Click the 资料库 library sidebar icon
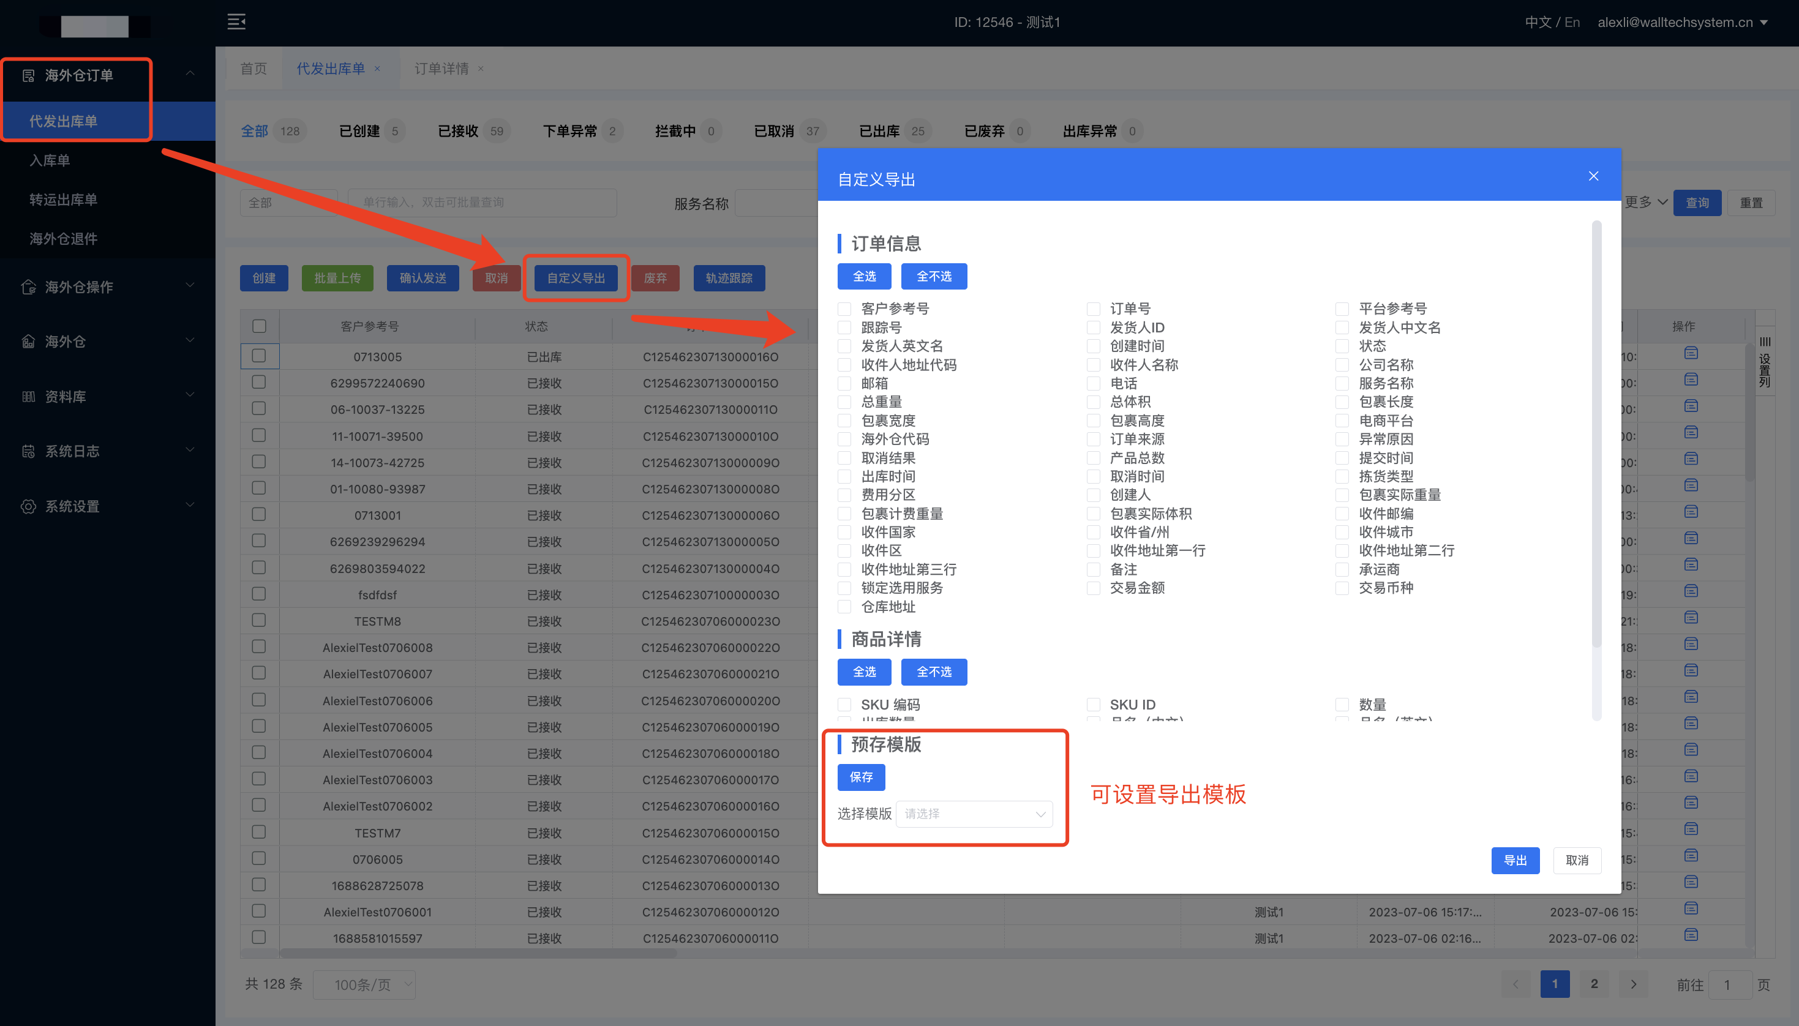 28,397
